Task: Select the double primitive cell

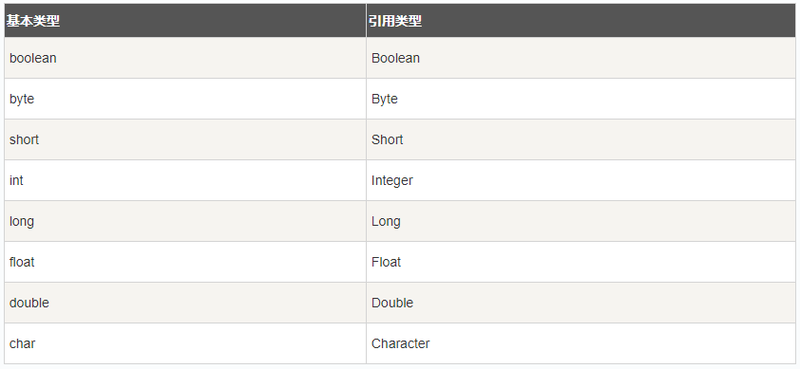Action: [x=185, y=303]
